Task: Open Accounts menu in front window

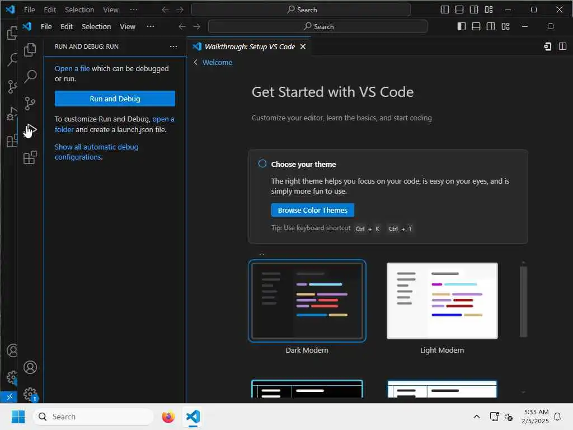Action: point(30,367)
